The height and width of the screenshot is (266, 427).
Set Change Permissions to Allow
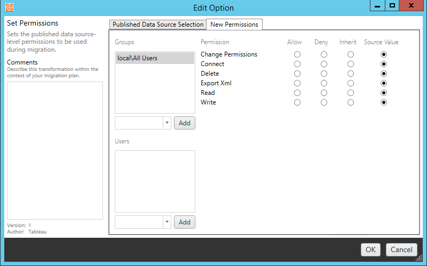(x=297, y=54)
